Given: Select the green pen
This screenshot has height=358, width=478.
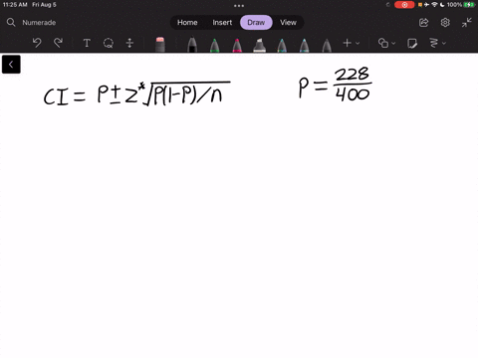Looking at the screenshot, I should coord(215,45).
